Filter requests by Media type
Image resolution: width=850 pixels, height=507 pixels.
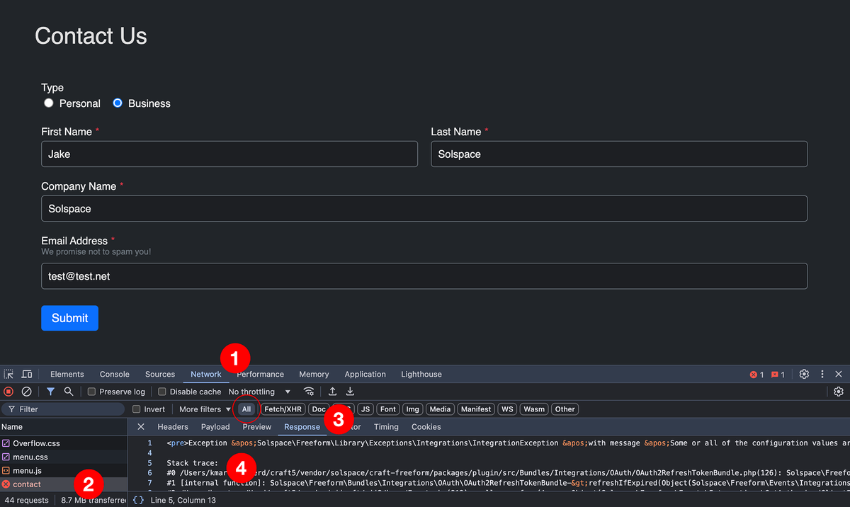440,409
